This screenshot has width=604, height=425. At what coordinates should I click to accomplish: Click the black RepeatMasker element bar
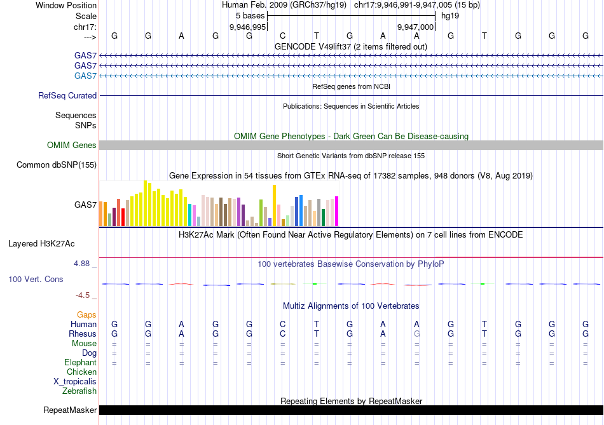[351, 410]
